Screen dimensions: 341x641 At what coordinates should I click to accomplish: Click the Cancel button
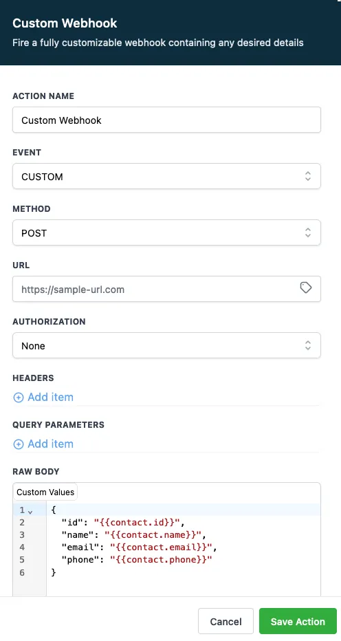coord(225,621)
